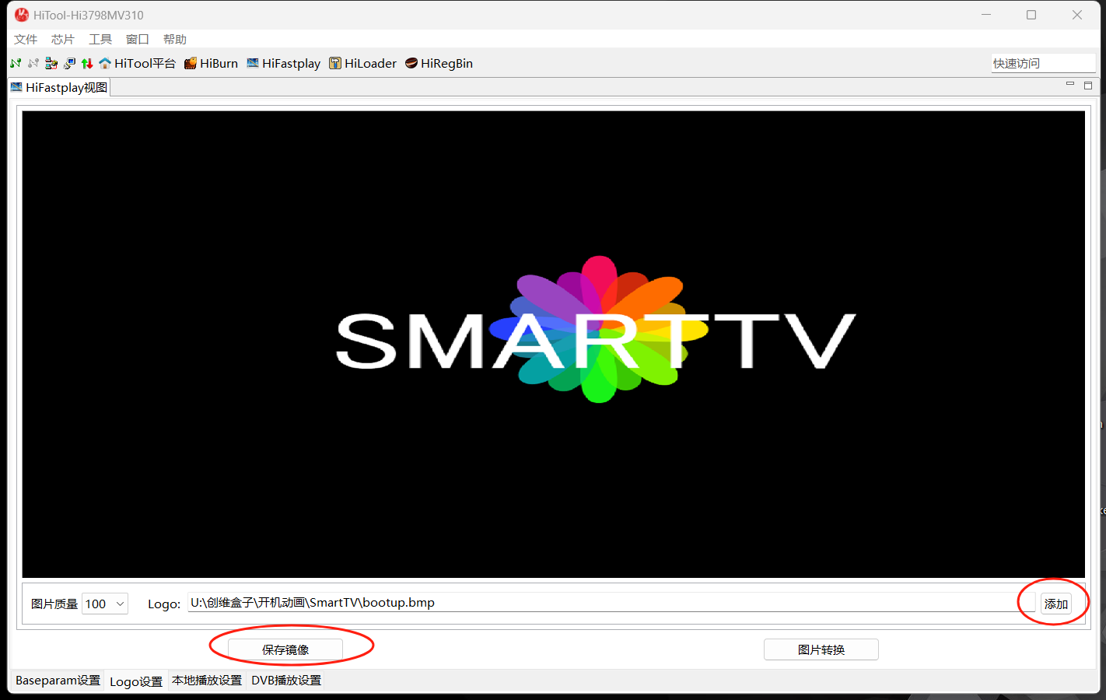1106x700 pixels.
Task: Click the HiTool app icon in title bar
Action: [x=22, y=15]
